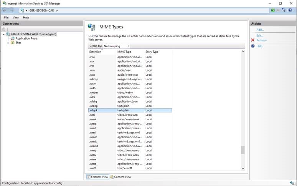This screenshot has width=297, height=186.
Task: Click the Remove red X icon
Action: coord(253,40)
